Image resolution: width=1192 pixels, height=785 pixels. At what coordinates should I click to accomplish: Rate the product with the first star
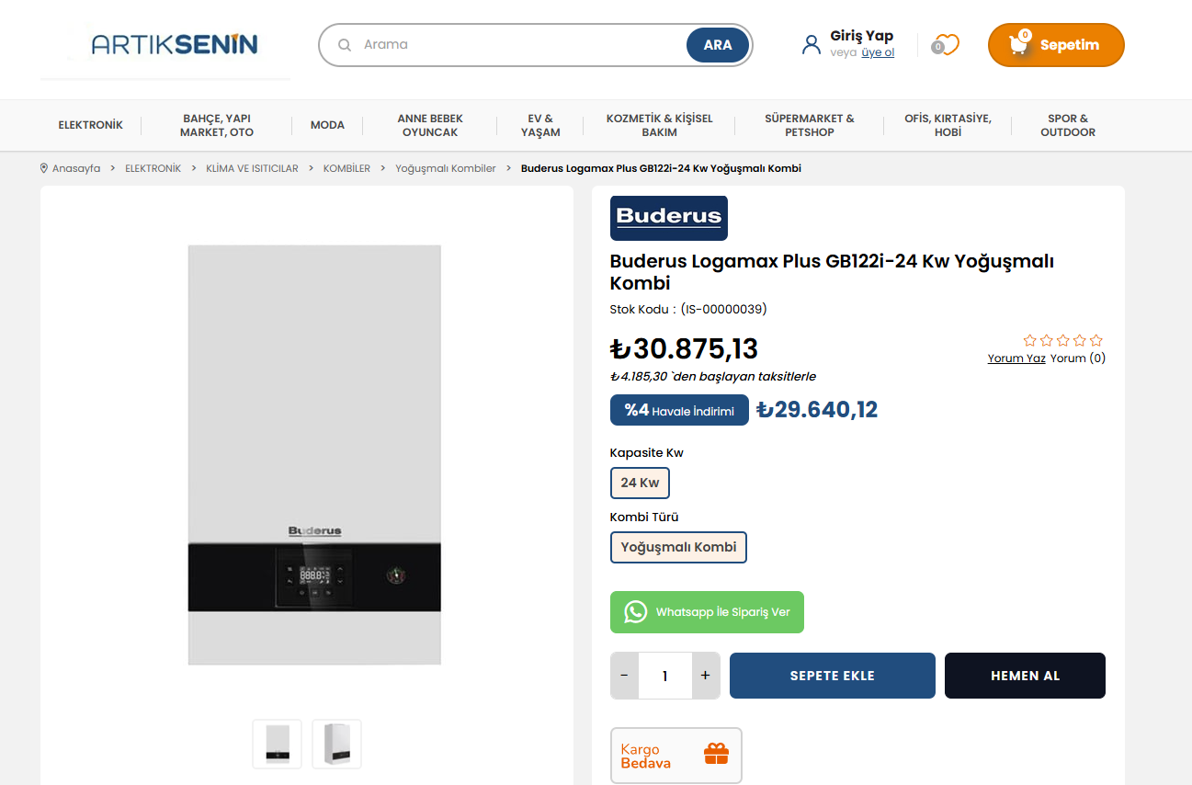(x=1030, y=340)
